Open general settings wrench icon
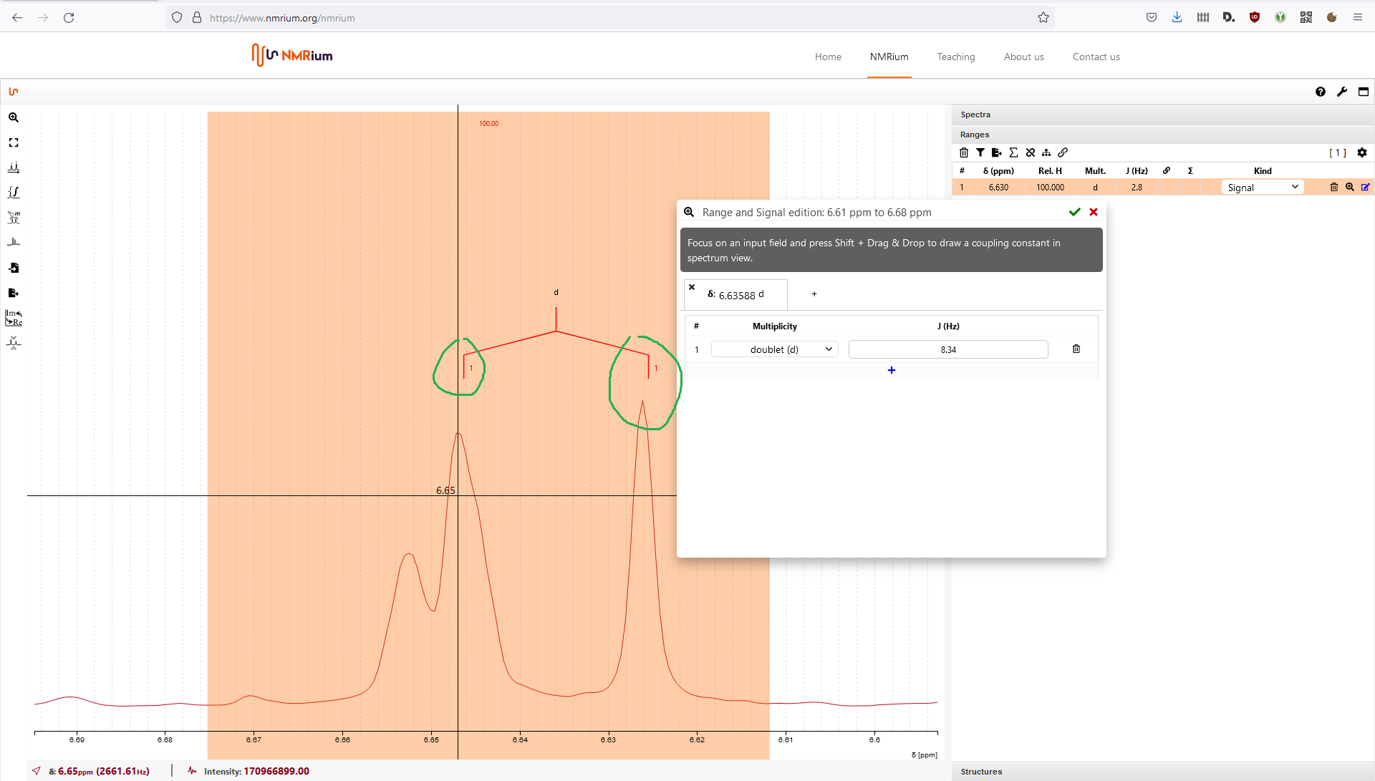 [1342, 92]
